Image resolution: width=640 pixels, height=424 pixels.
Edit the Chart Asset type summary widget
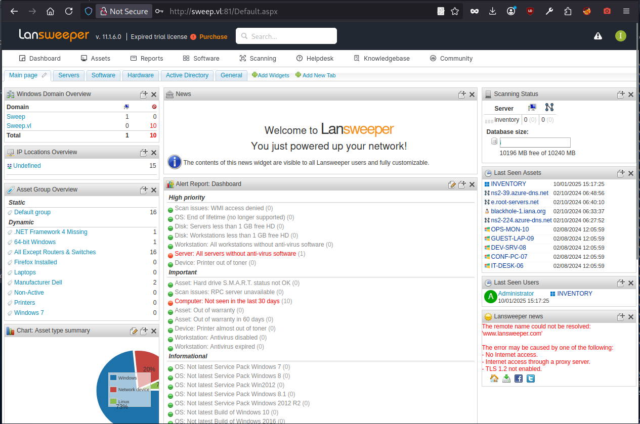tap(134, 331)
